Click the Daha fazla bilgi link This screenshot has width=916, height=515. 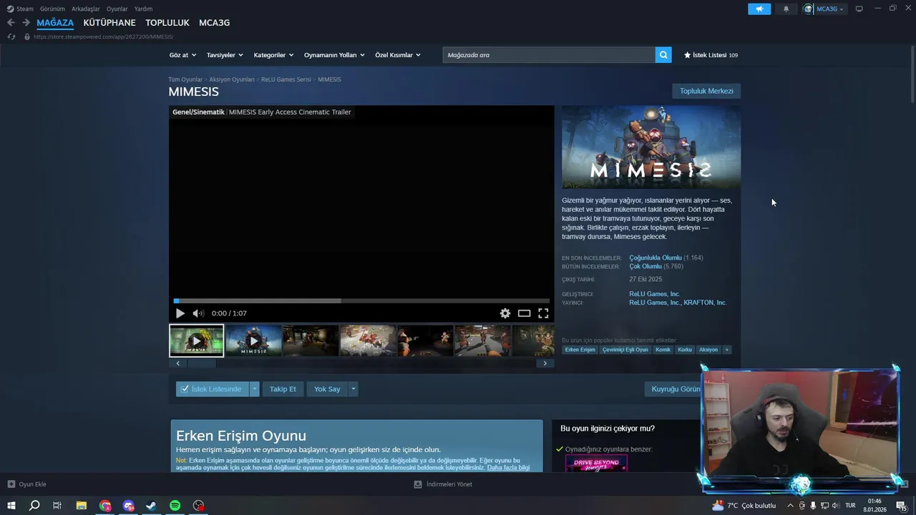508,468
